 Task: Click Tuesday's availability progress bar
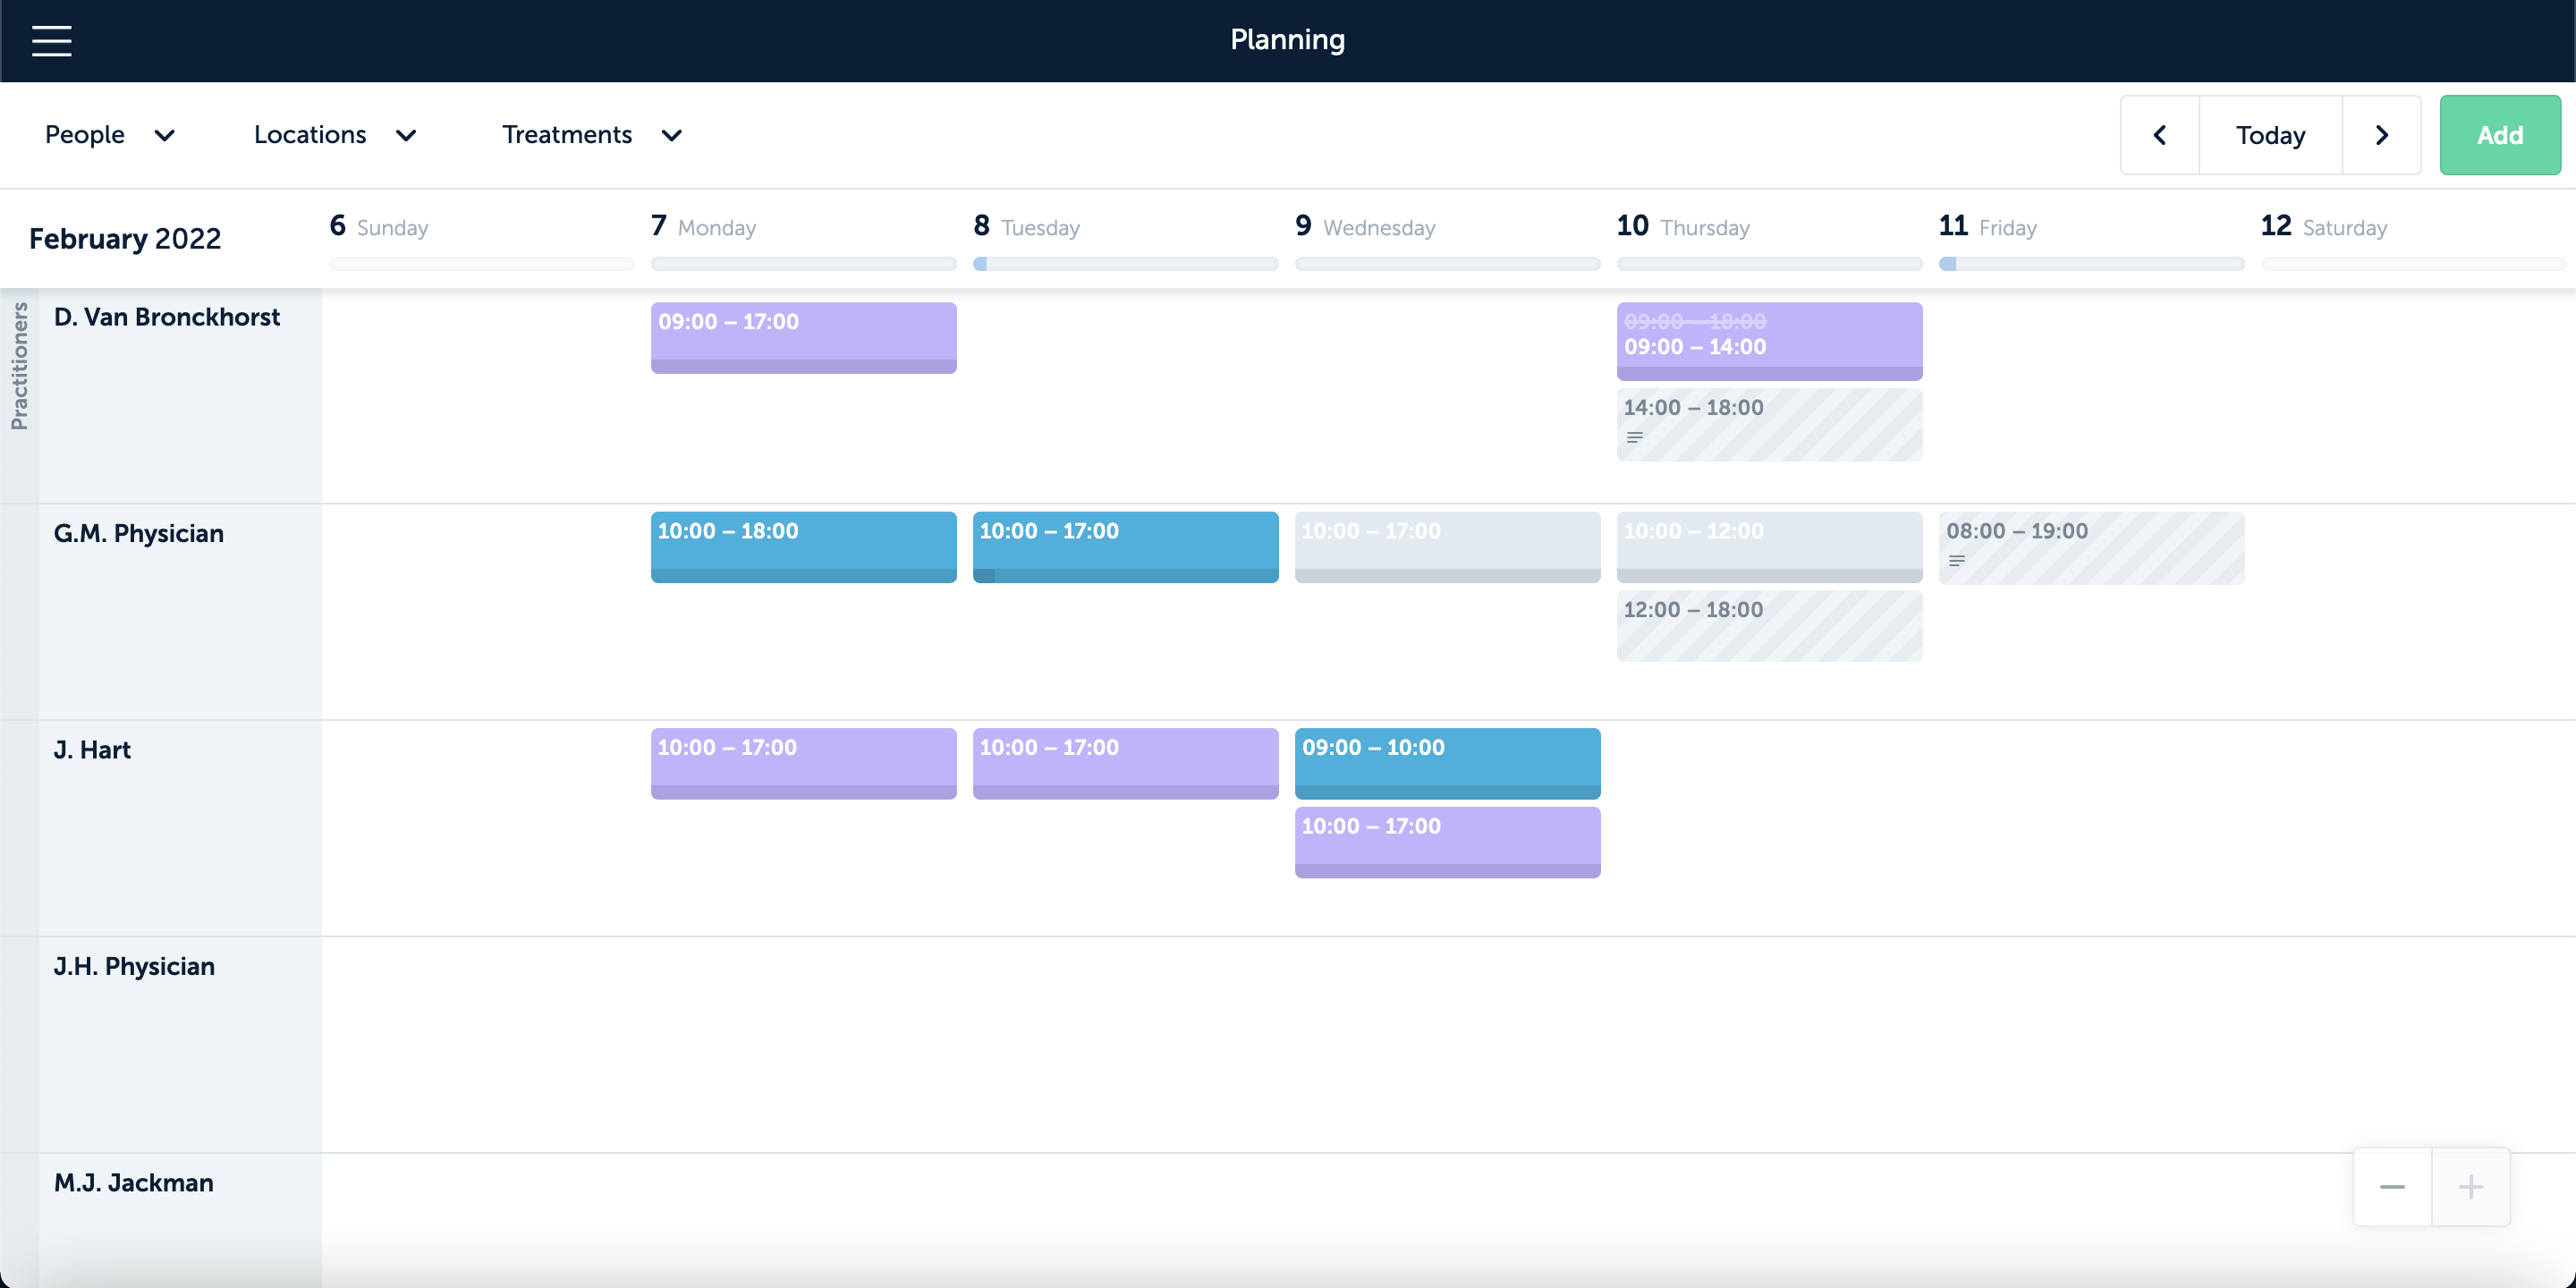coord(1125,263)
